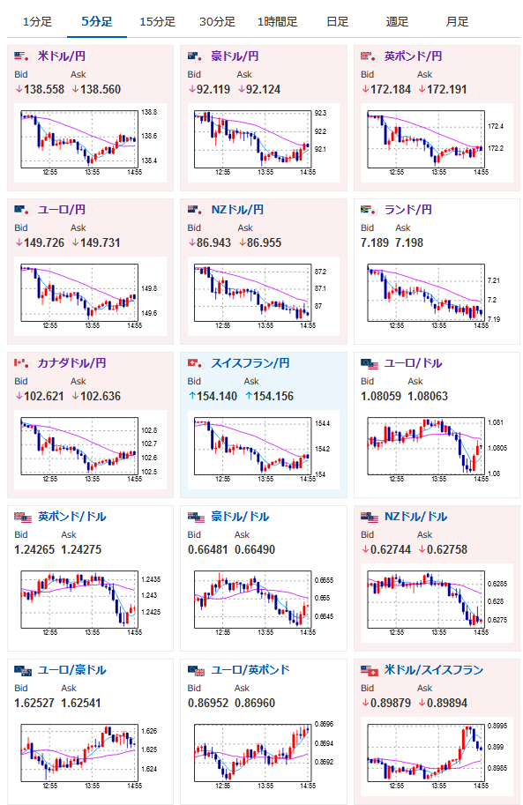Open the NZドル/円 pair link

tap(237, 210)
